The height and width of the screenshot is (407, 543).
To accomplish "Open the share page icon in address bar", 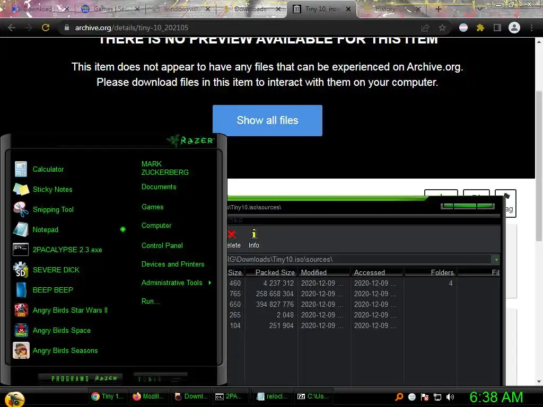I will (x=425, y=28).
